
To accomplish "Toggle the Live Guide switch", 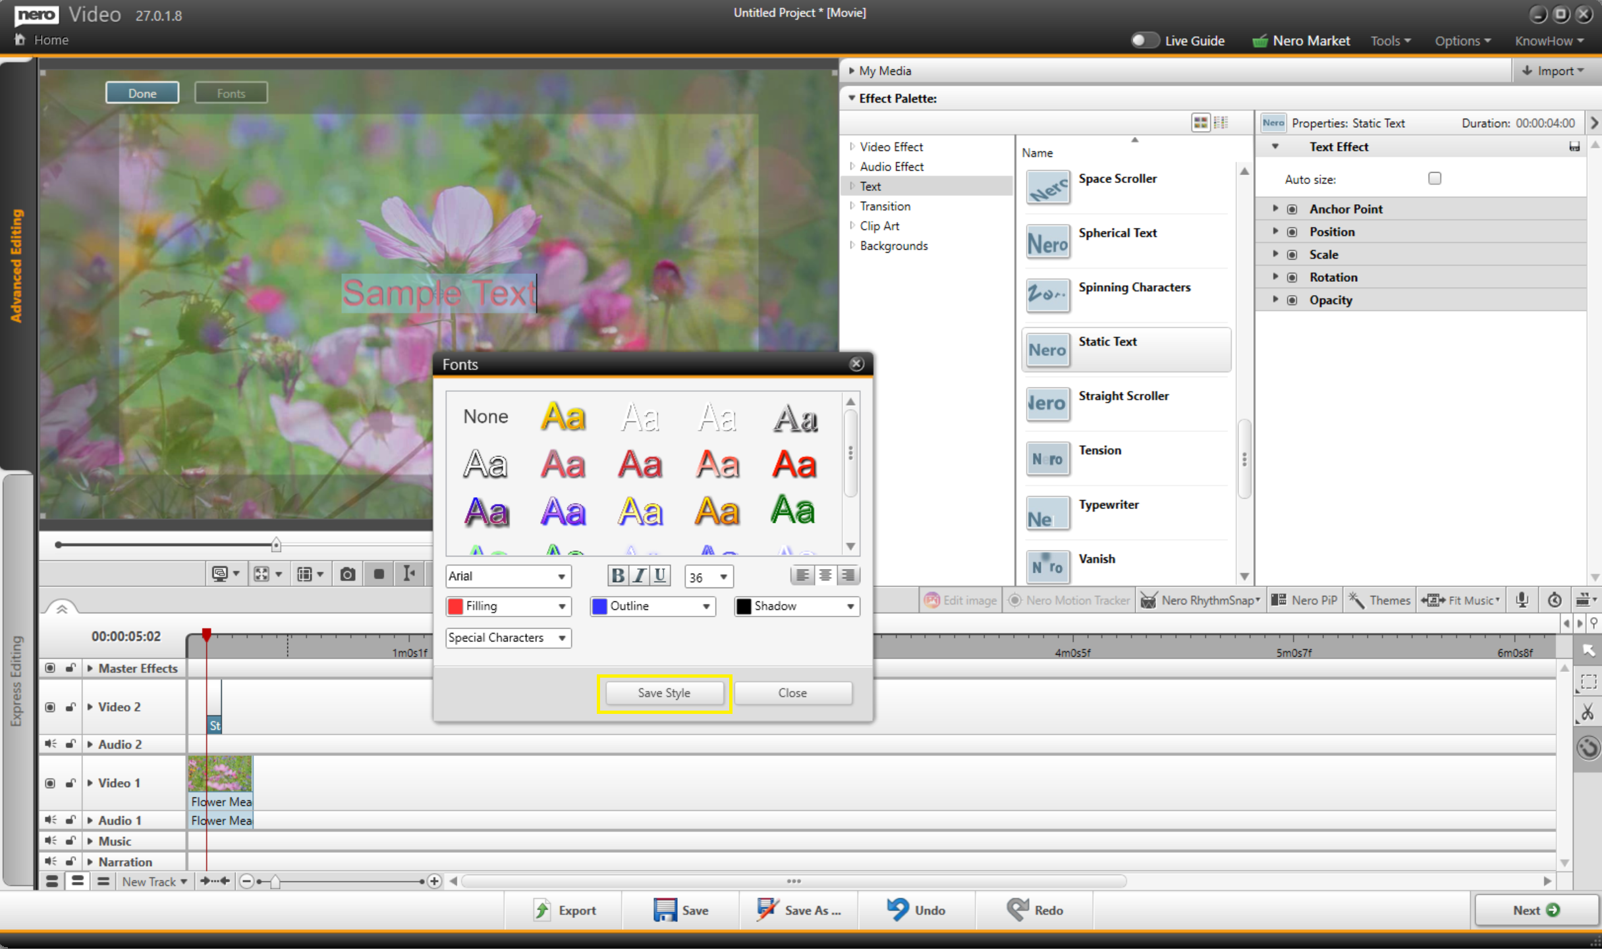I will click(1145, 40).
